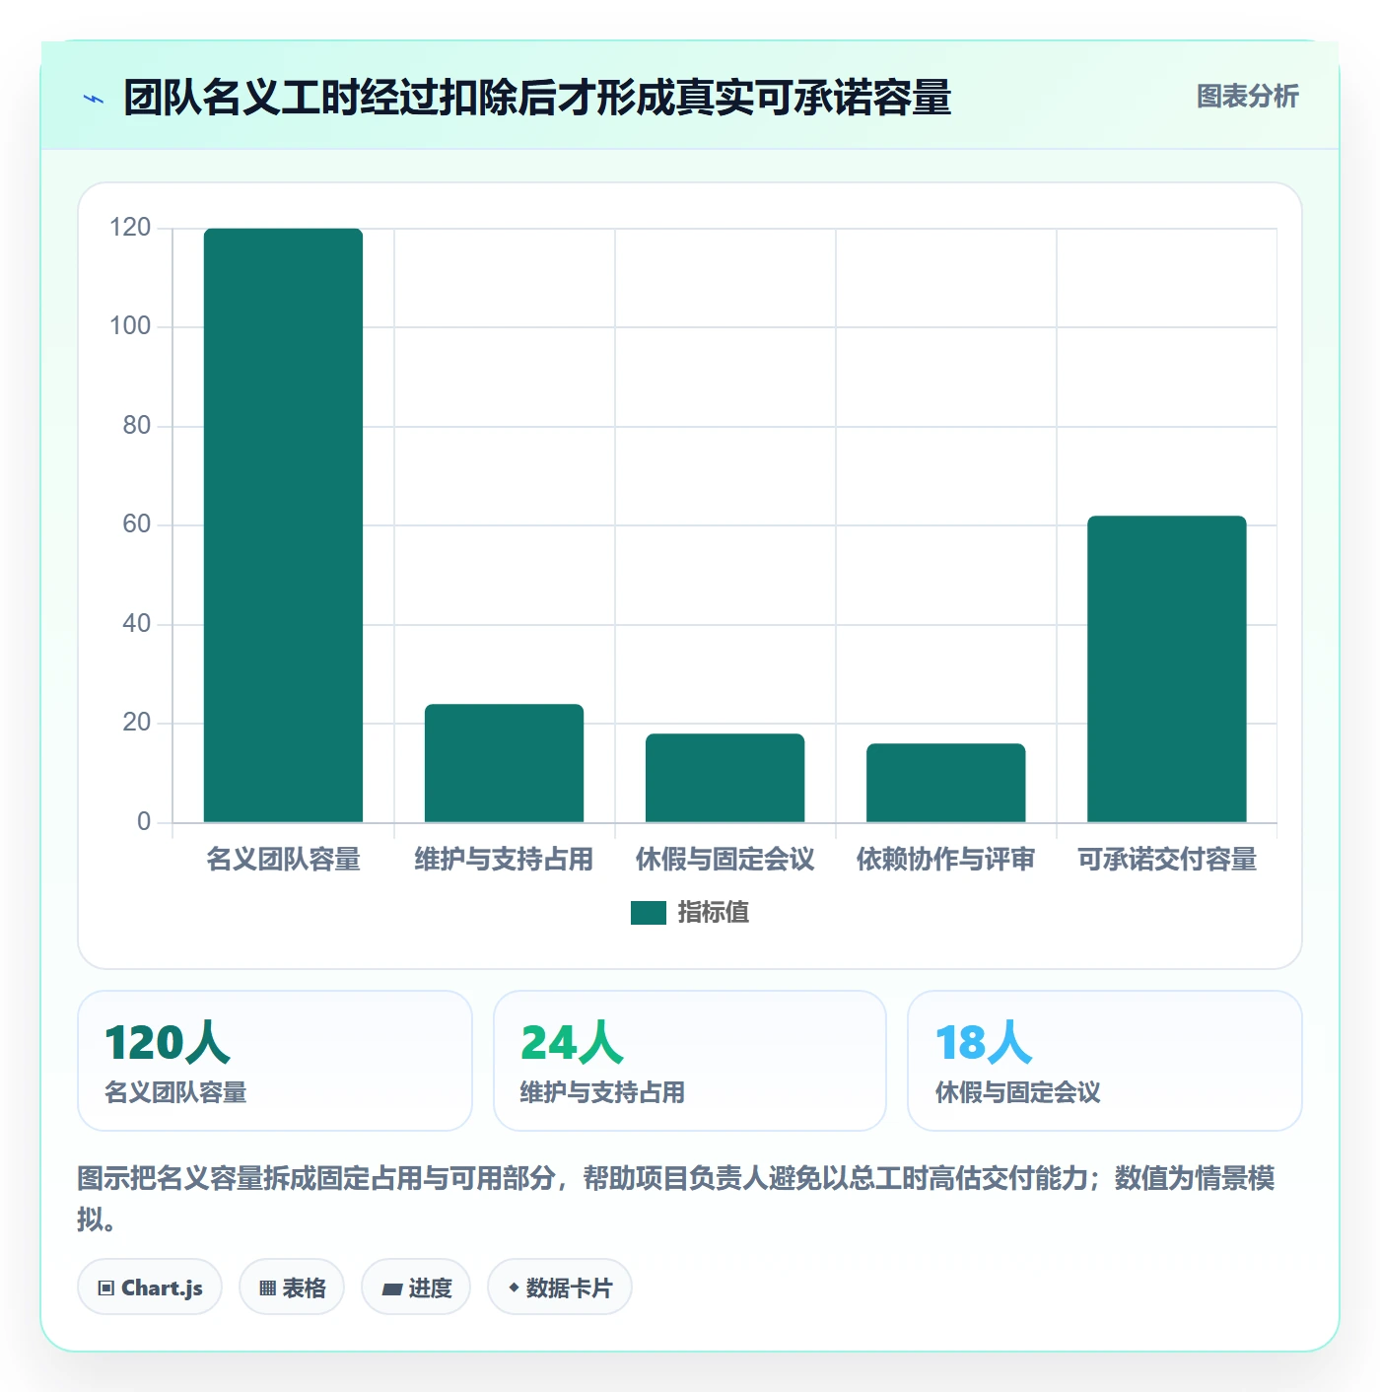Screen dimensions: 1380x1392
Task: Click the x-axis label 依赖协作与评审
Action: click(945, 860)
